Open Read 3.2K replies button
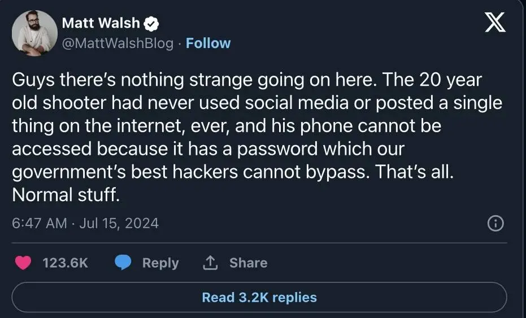Image resolution: width=526 pixels, height=318 pixels. click(x=259, y=297)
